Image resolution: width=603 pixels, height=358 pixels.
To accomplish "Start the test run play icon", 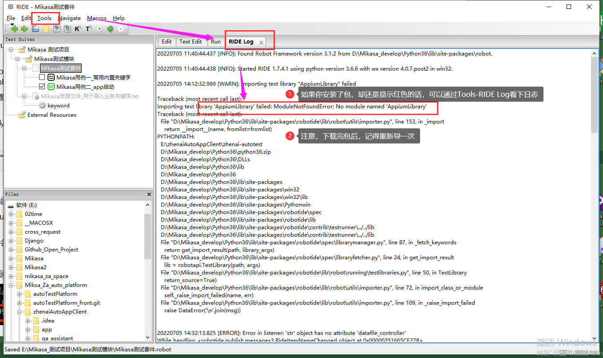I will (x=99, y=29).
